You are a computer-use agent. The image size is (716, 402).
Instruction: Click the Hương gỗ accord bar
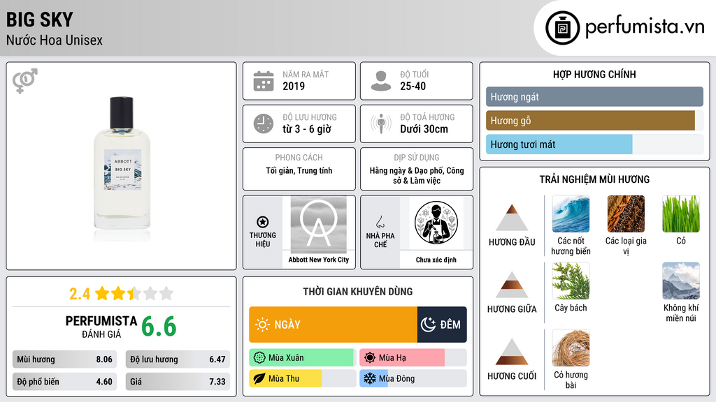[x=594, y=120]
